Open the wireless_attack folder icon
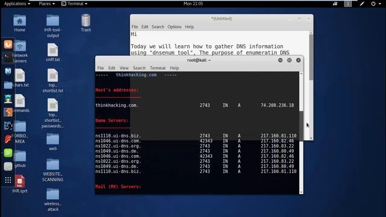The image size is (386, 217). pyautogui.click(x=52, y=200)
